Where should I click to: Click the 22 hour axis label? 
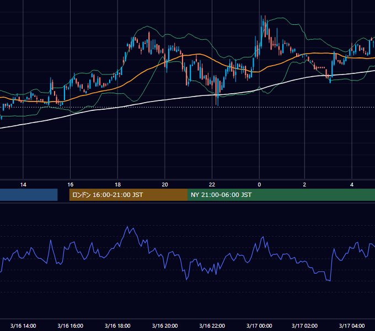tap(212, 185)
